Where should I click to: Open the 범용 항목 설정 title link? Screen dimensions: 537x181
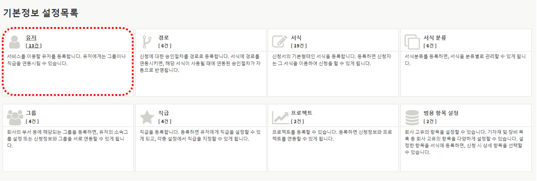click(441, 113)
